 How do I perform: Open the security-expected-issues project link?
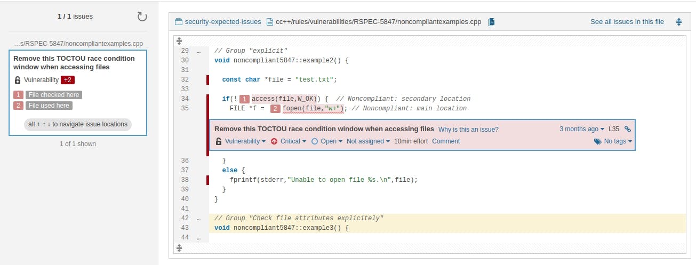222,22
